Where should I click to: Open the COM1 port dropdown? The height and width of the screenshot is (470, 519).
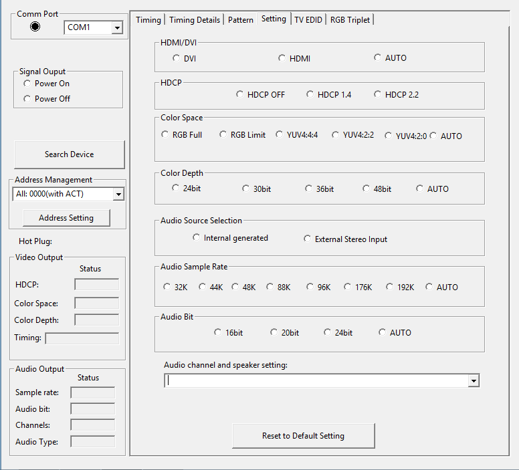point(117,27)
